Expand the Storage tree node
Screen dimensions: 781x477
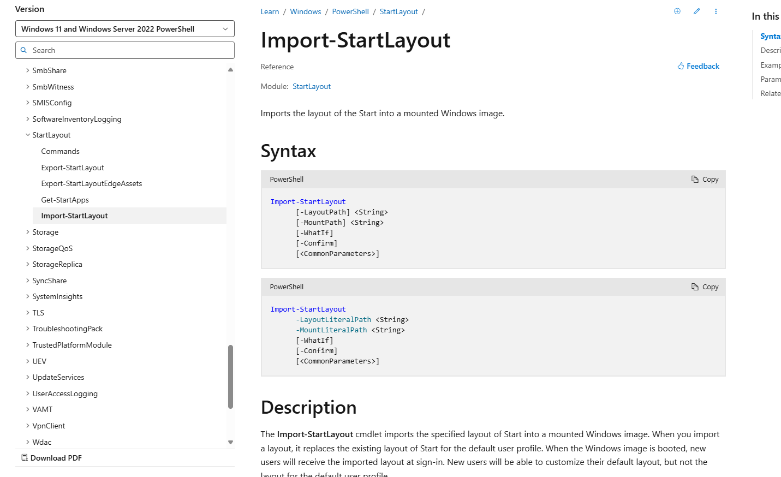tap(28, 232)
